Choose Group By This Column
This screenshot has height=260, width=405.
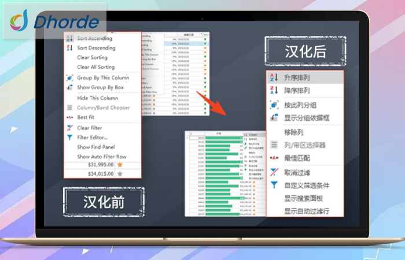point(102,77)
